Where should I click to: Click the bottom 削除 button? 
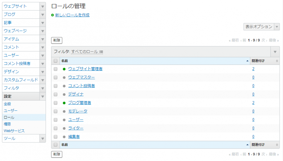point(57,154)
